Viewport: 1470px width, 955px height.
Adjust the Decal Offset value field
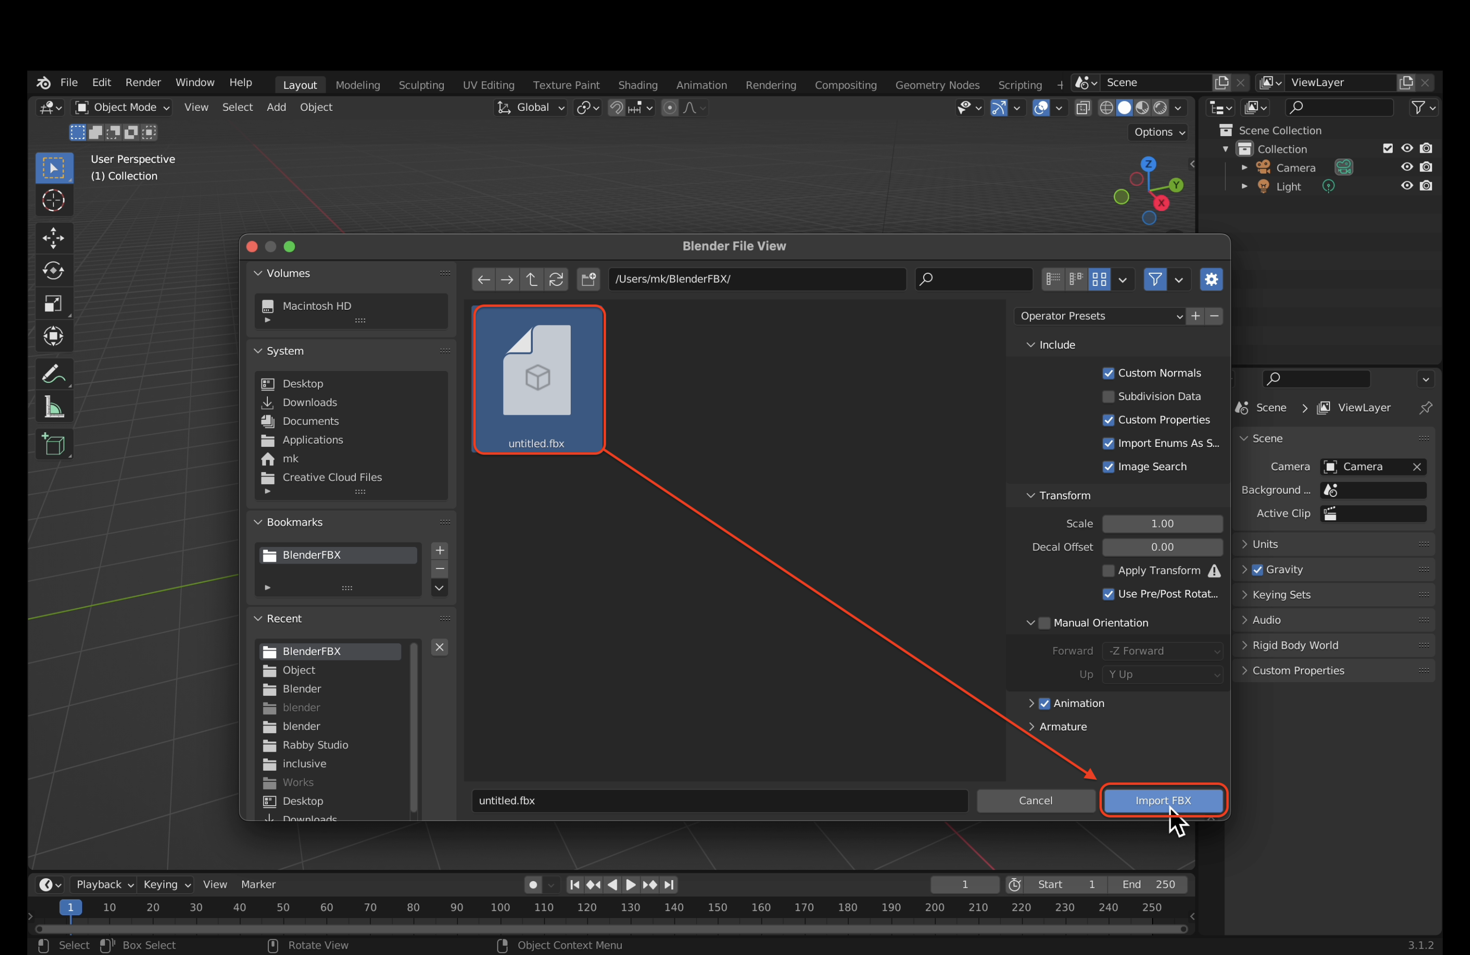[1162, 548]
